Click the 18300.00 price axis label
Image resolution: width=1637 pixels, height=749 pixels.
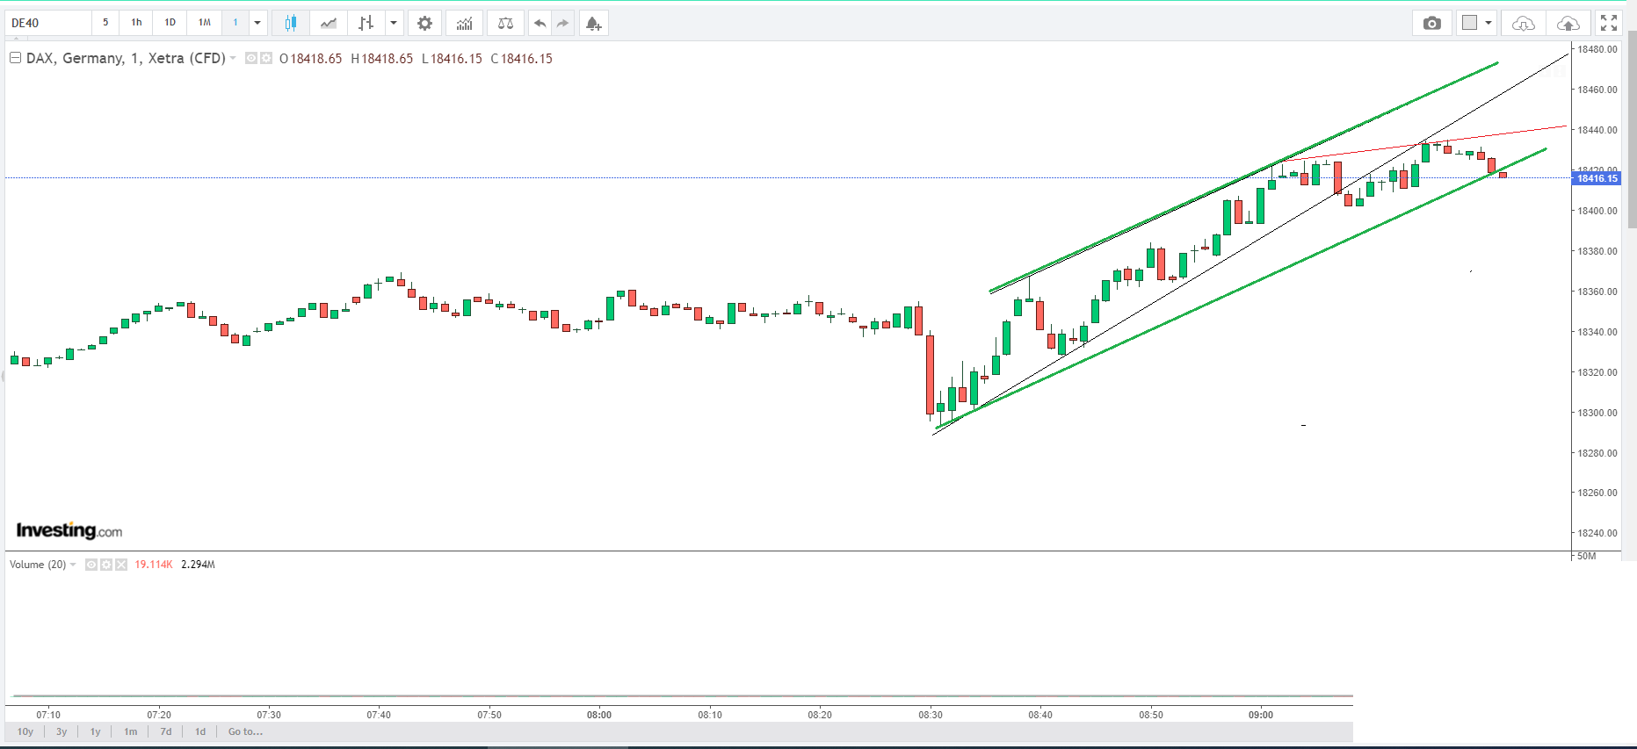point(1597,413)
